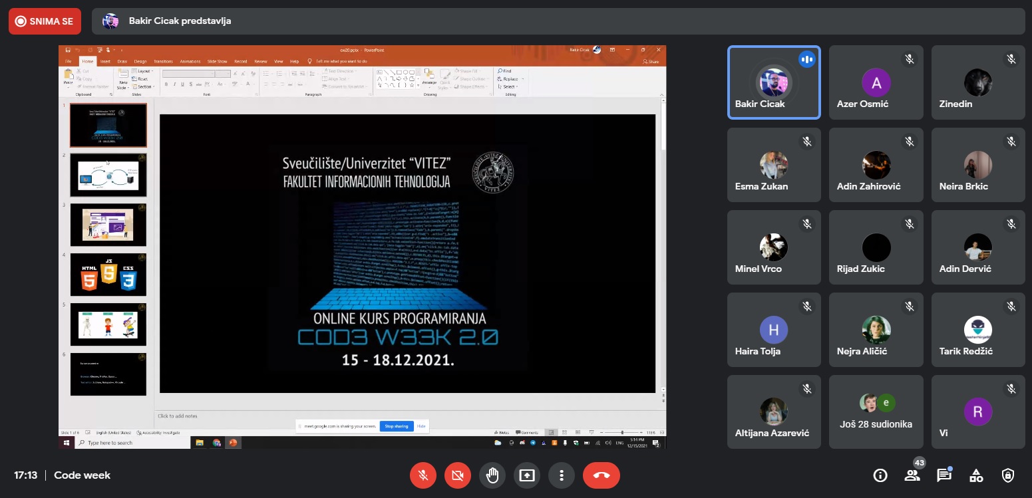Viewport: 1032px width, 498px height.
Task: Select Bakir Cicak's video tile
Action: [774, 82]
